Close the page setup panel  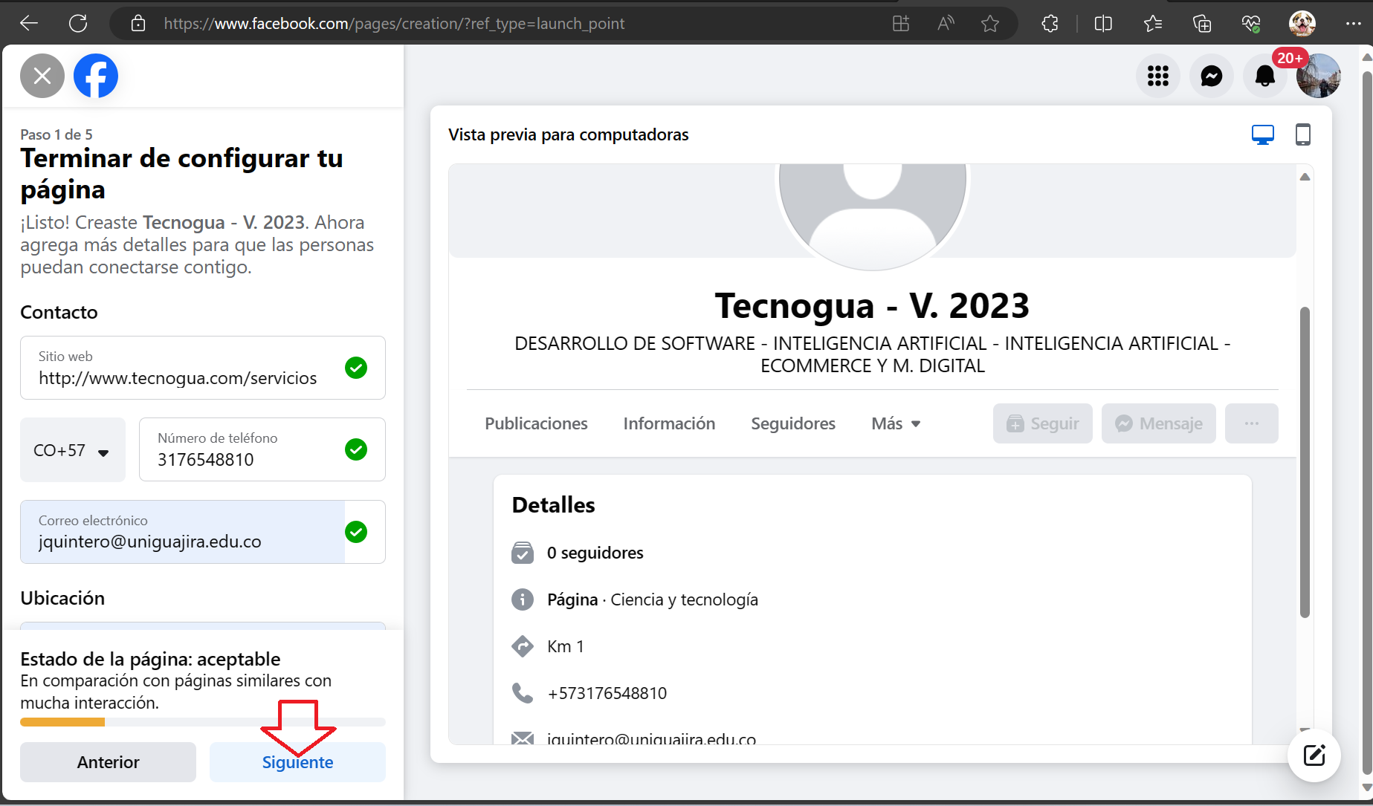pos(42,76)
